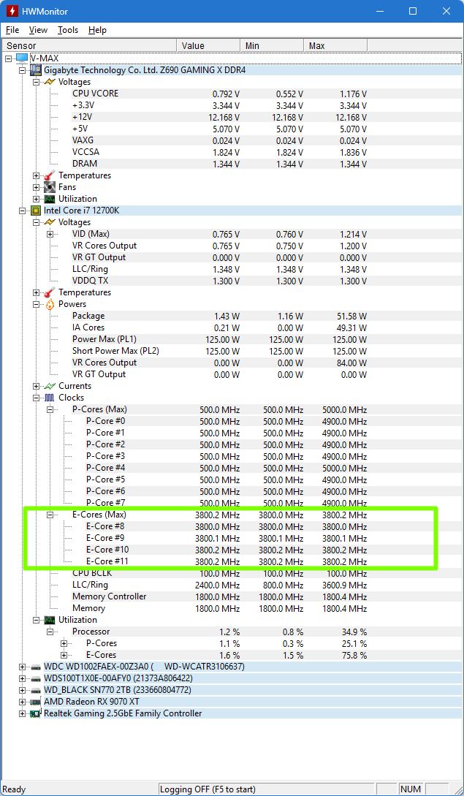This screenshot has width=464, height=796.
Task: Select the VR Cores Output voltage row
Action: (x=219, y=246)
